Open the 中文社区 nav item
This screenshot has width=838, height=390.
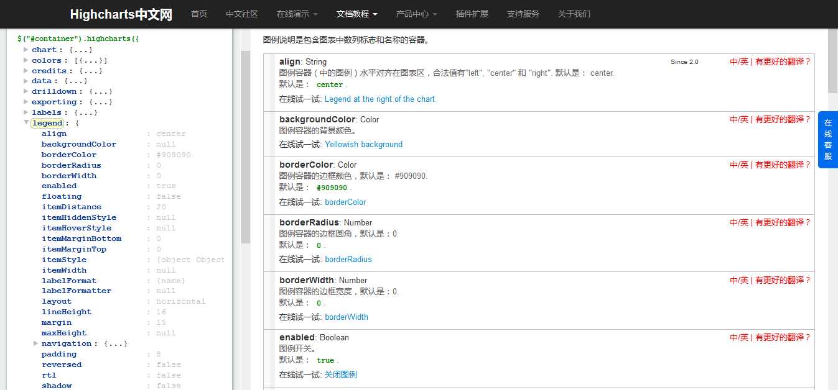point(242,14)
